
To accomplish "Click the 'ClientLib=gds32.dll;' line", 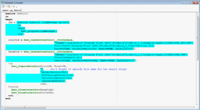I will point(68,57).
